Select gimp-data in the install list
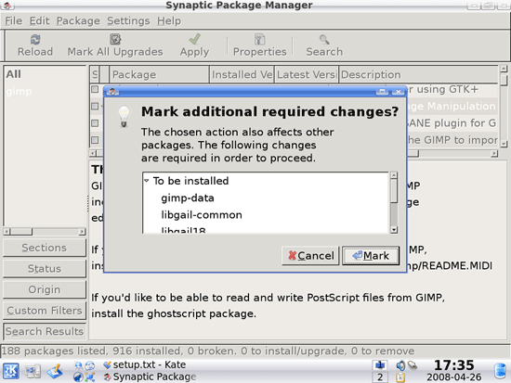 (x=188, y=198)
